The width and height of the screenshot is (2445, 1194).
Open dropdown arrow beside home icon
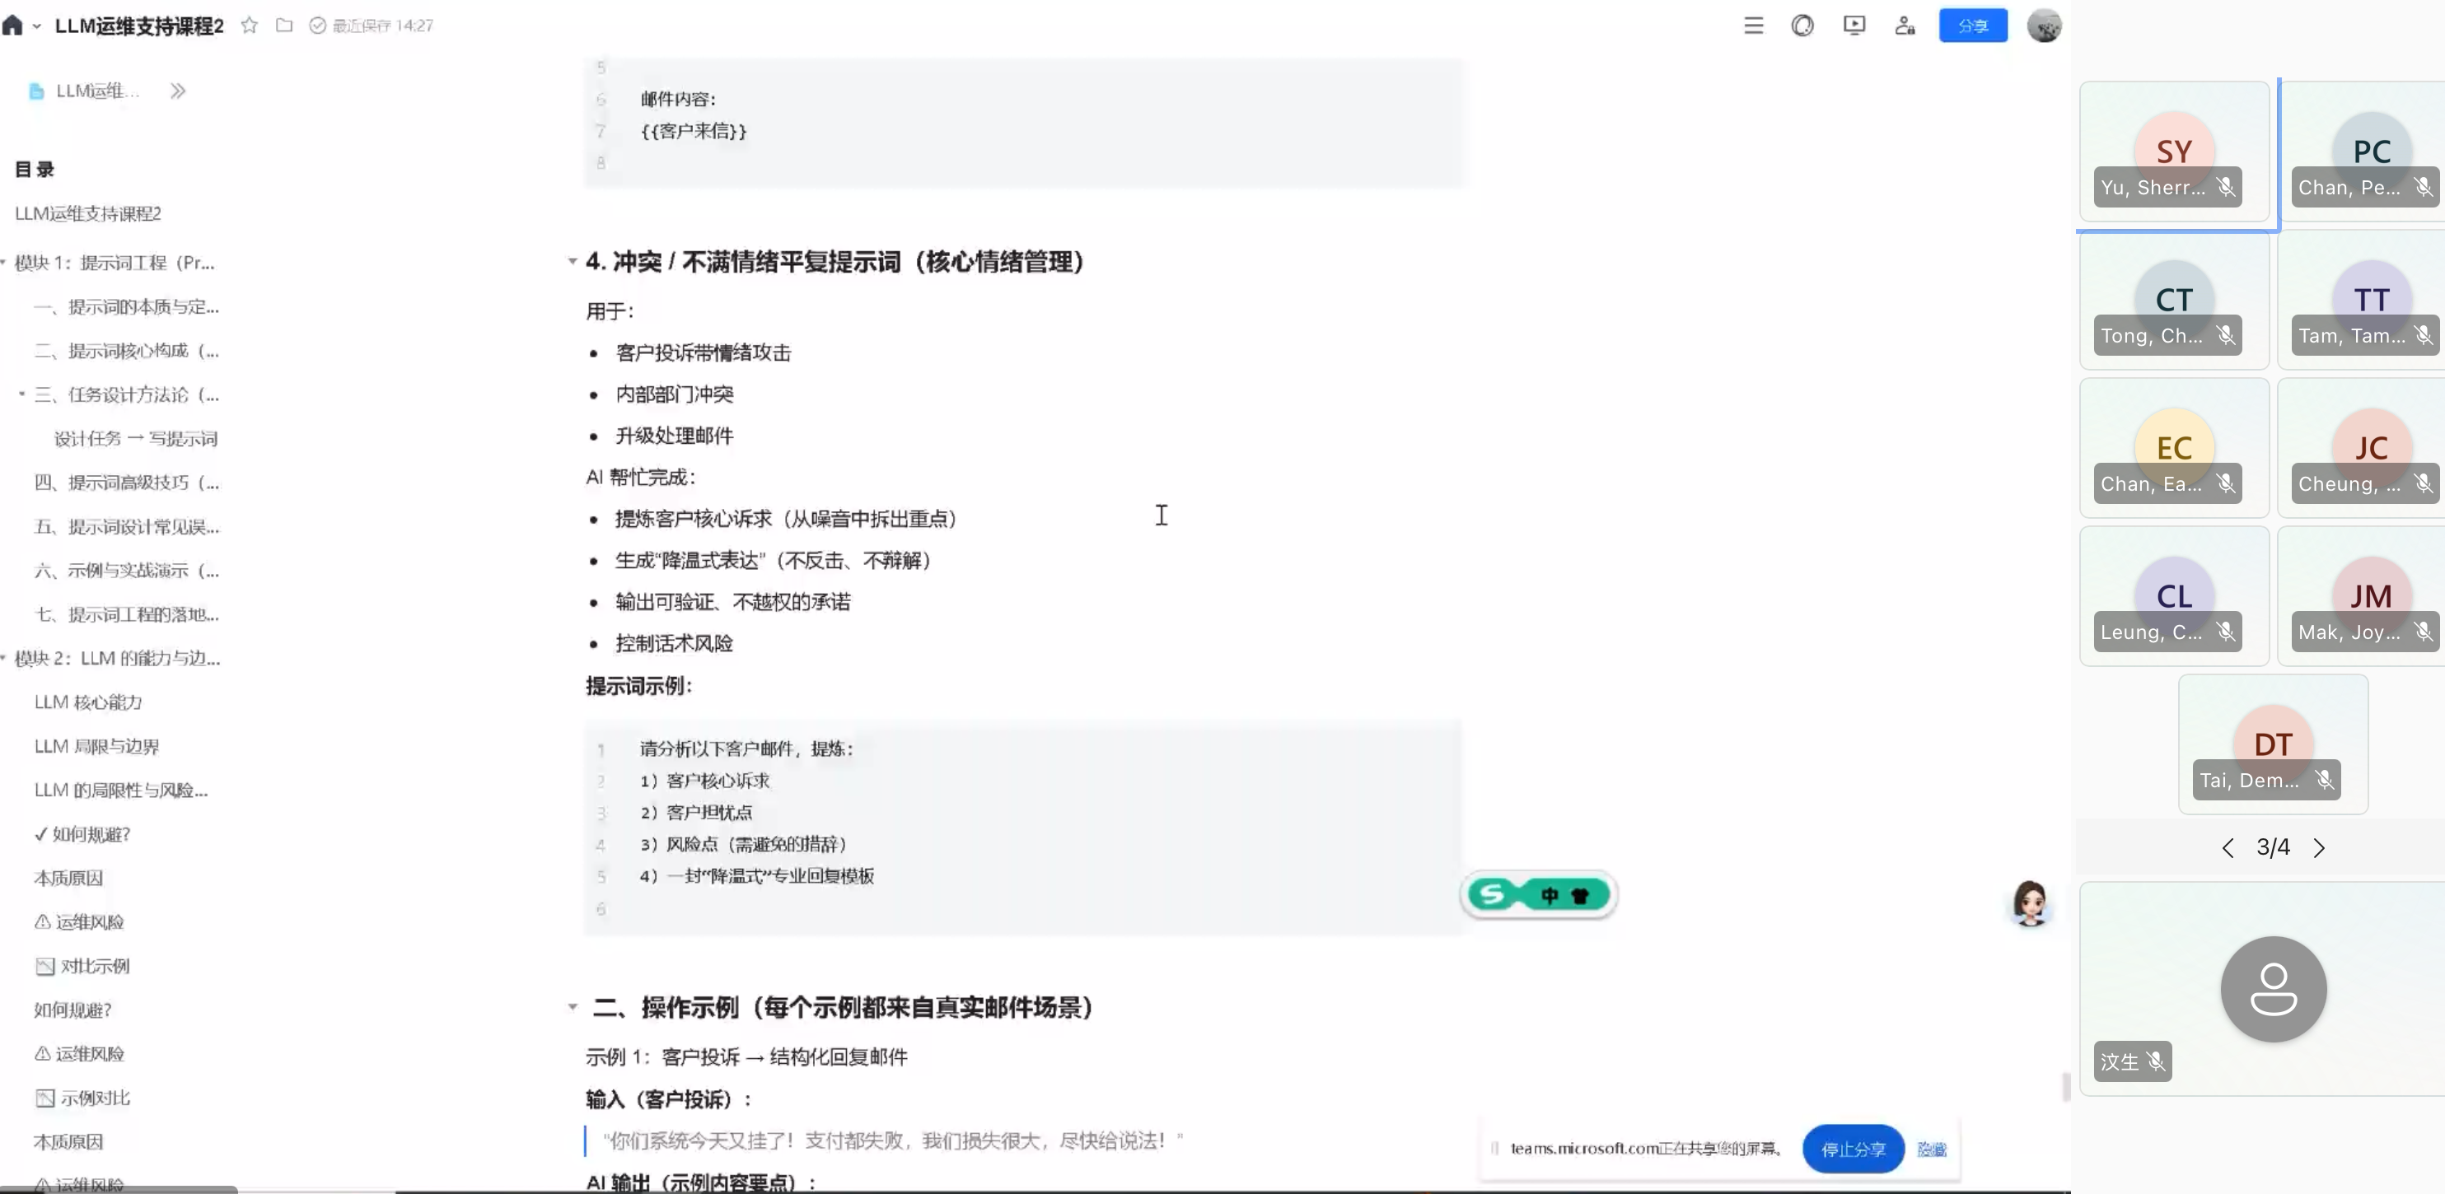37,26
